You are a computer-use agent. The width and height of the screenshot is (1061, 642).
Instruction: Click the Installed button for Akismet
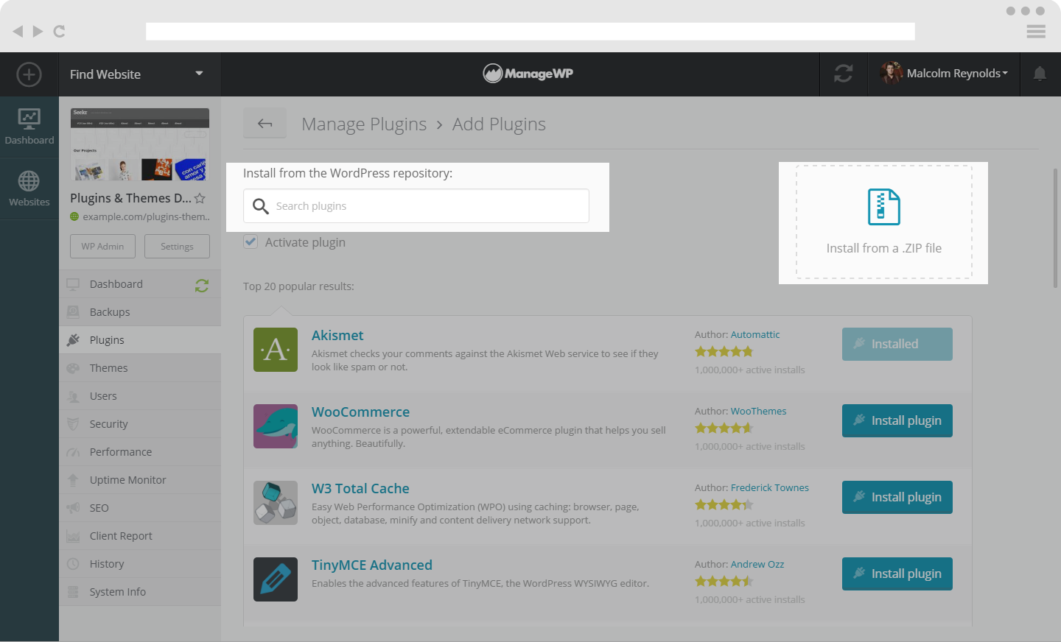[897, 344]
